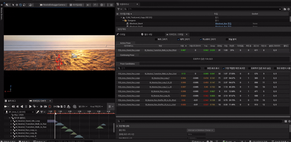Jump to last frame in Rewind Debugger
The image size is (291, 142).
(45, 106)
